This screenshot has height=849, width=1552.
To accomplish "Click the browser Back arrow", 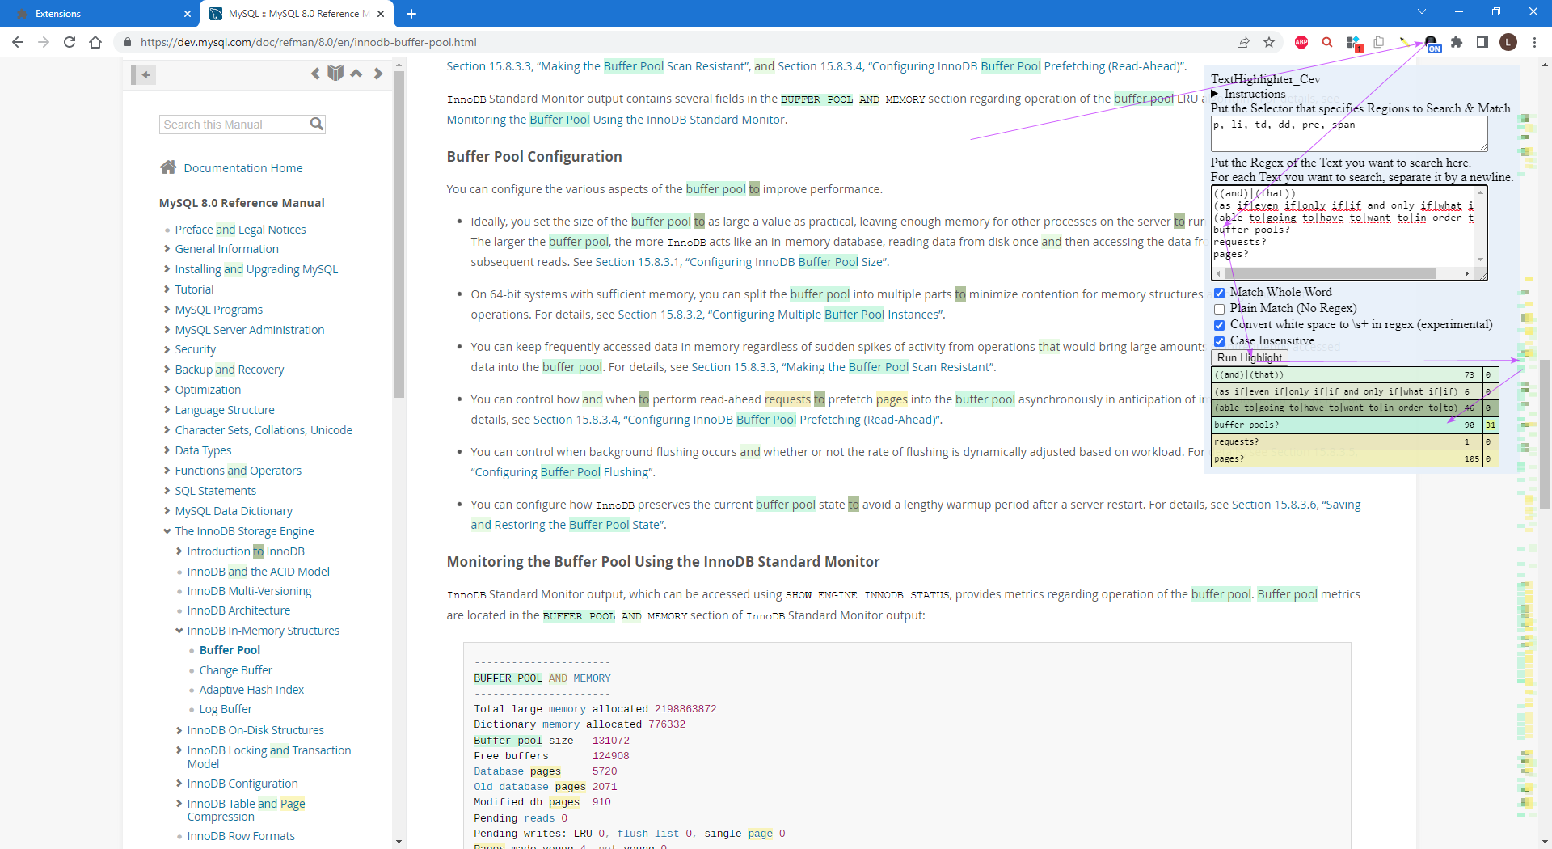I will [x=18, y=42].
